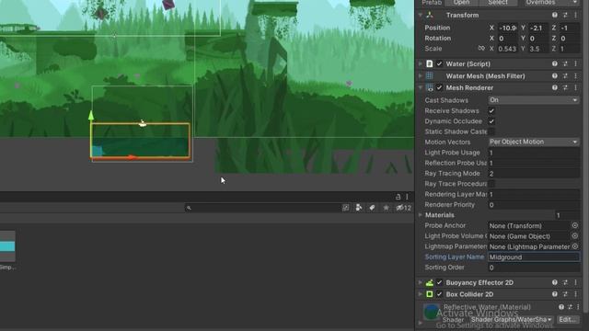This screenshot has width=589, height=331.
Task: Open Mesh Renderer component kebab menu
Action: tap(575, 87)
